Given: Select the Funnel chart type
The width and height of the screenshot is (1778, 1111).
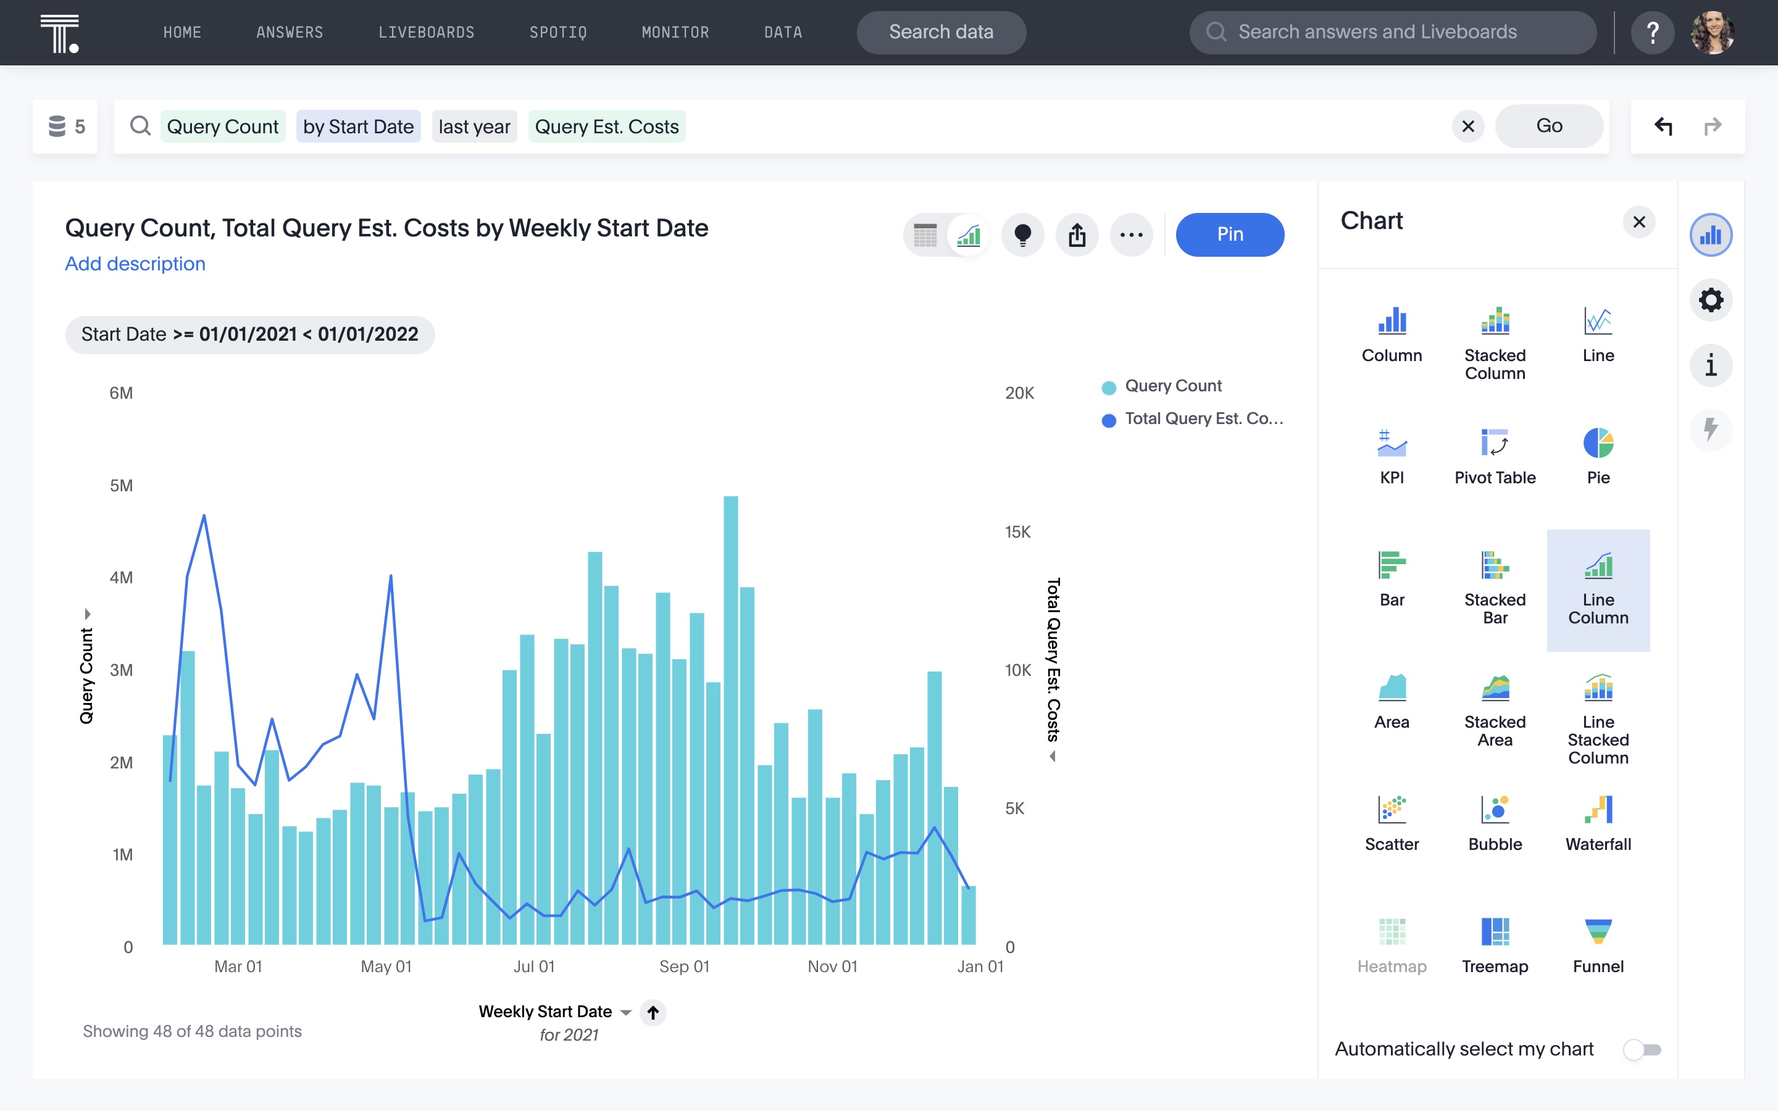Looking at the screenshot, I should click(1598, 946).
